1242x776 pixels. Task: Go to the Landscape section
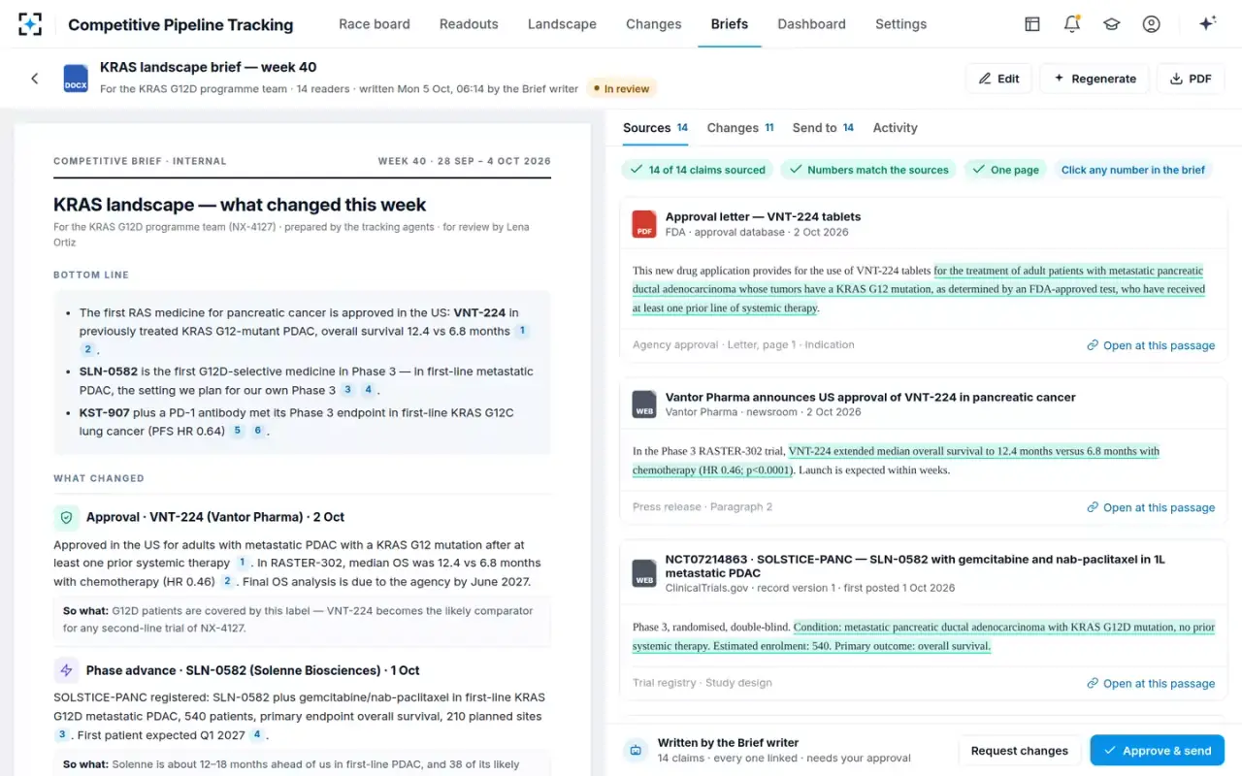point(562,24)
